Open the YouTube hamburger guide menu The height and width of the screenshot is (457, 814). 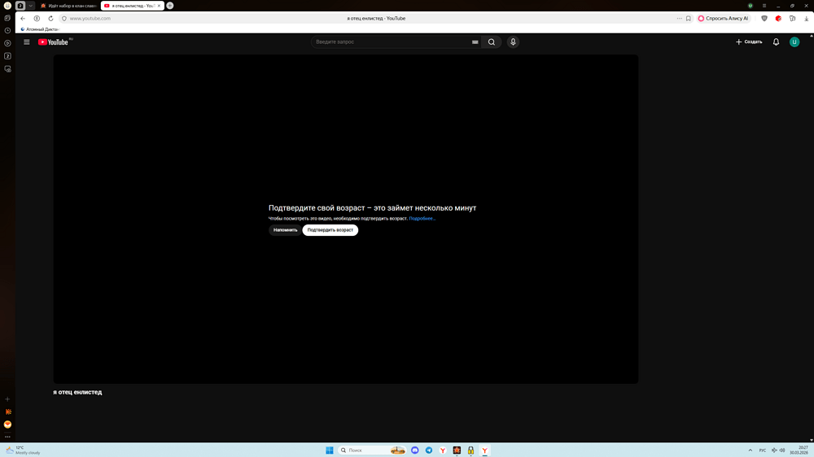pyautogui.click(x=27, y=42)
